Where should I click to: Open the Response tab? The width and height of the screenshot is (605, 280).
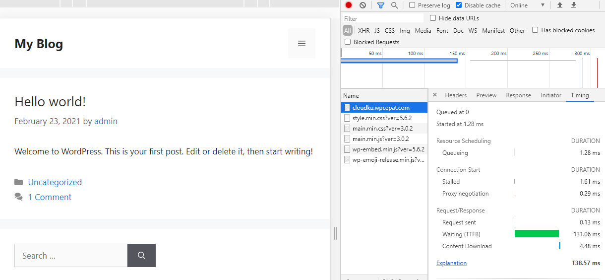click(x=518, y=95)
